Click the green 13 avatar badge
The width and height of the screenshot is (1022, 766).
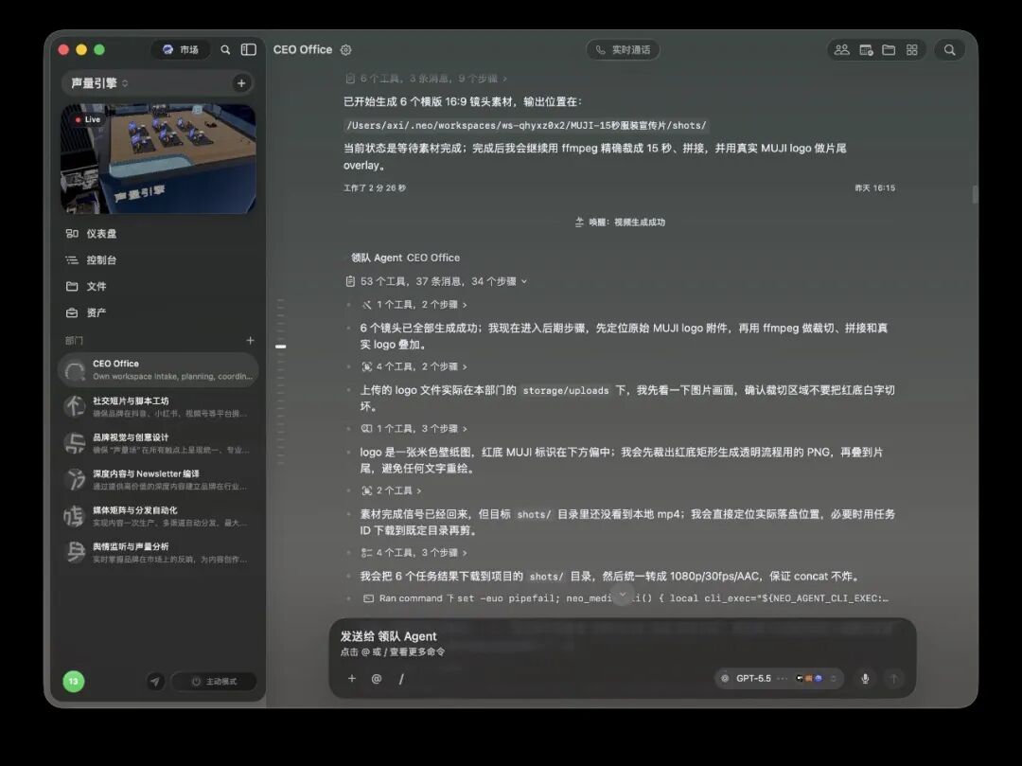coord(74,681)
